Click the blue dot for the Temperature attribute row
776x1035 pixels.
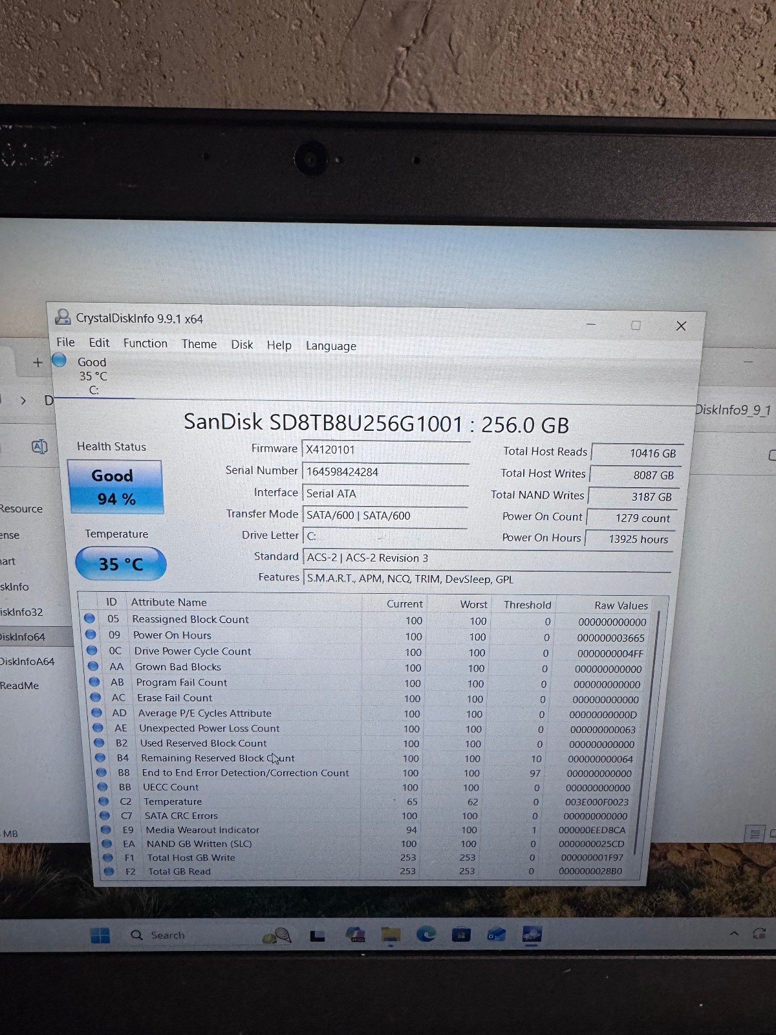click(x=103, y=801)
